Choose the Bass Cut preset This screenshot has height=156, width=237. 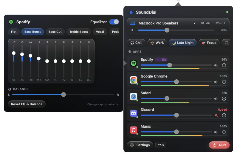55,32
